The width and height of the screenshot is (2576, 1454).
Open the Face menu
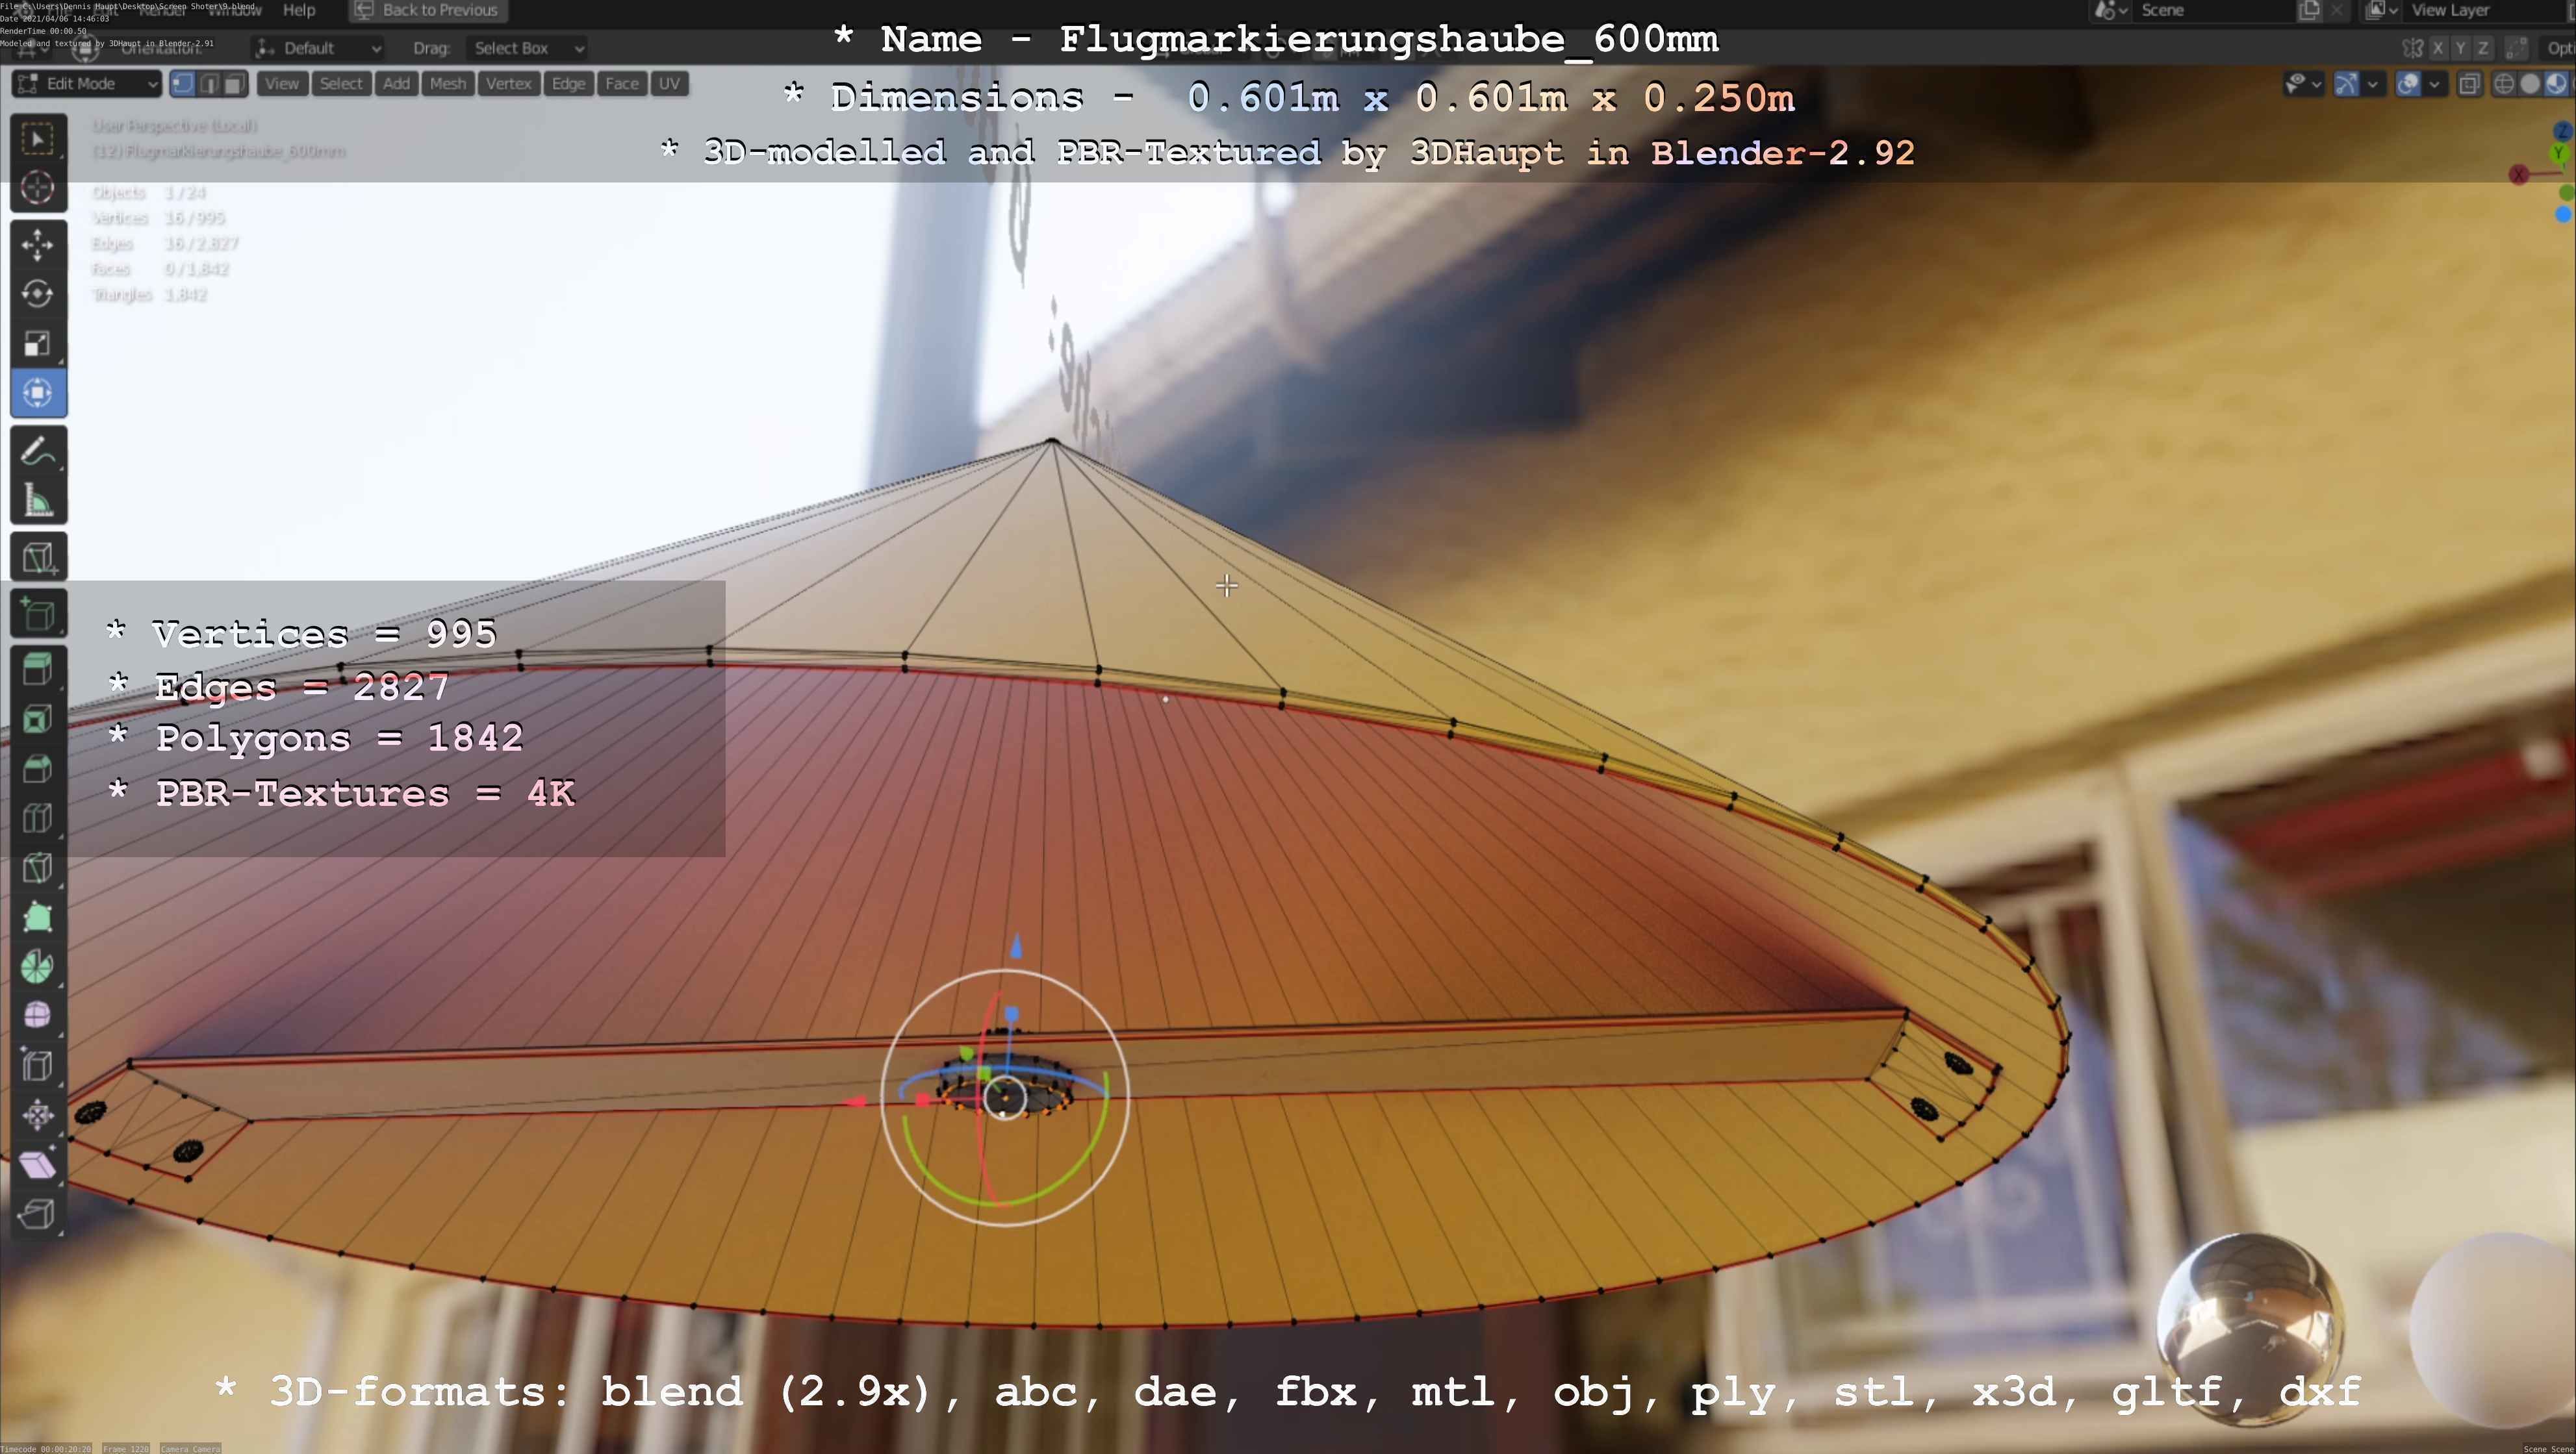tap(622, 84)
